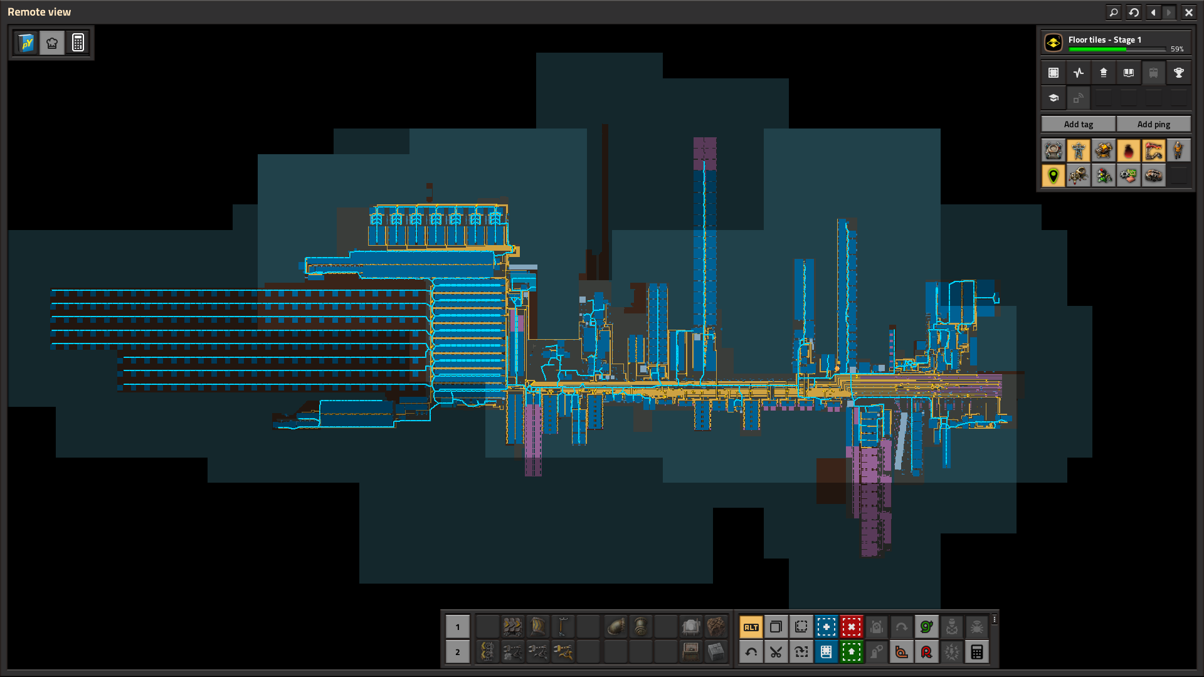Select quickbar row 2 button
Image resolution: width=1204 pixels, height=677 pixels.
coord(458,652)
